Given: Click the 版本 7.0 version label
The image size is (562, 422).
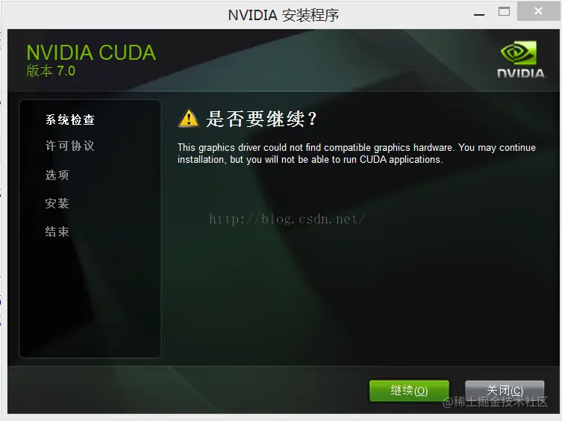Looking at the screenshot, I should 51,71.
